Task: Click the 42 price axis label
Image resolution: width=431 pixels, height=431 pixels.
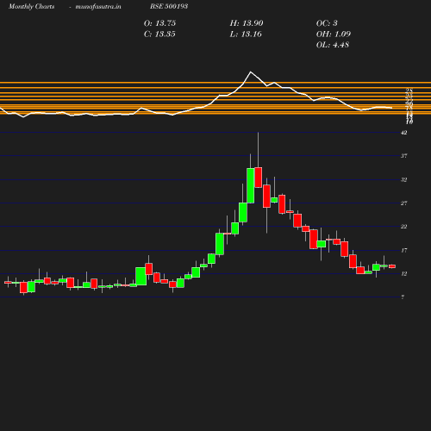Action: pos(404,133)
